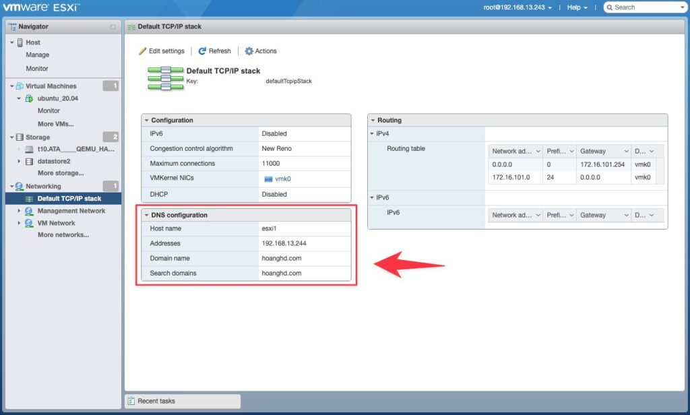
Task: Click the Storage count badge
Action: point(111,137)
